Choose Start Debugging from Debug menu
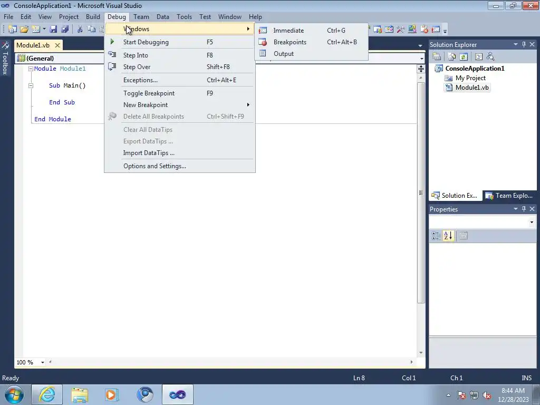This screenshot has width=540, height=405. pos(180,42)
